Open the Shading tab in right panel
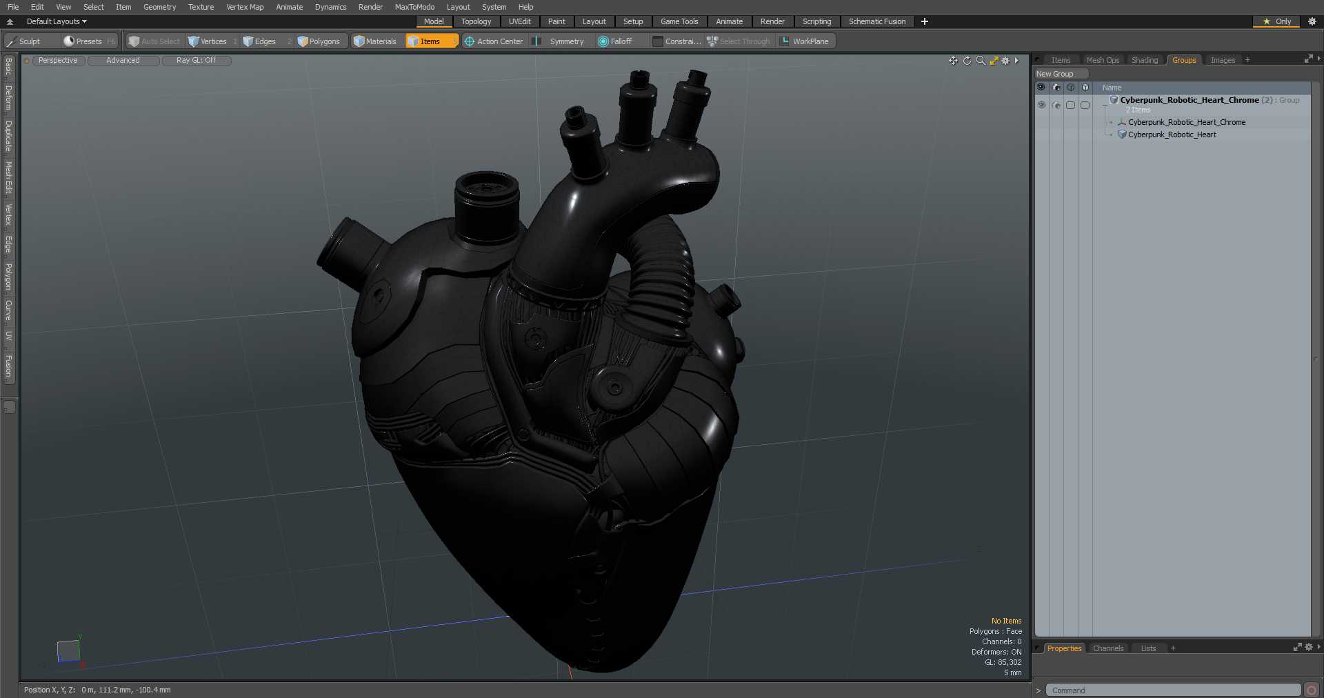The width and height of the screenshot is (1324, 698). tap(1145, 60)
